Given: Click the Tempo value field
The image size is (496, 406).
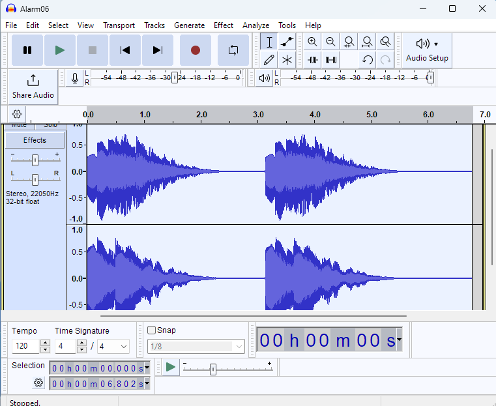Looking at the screenshot, I should 26,347.
